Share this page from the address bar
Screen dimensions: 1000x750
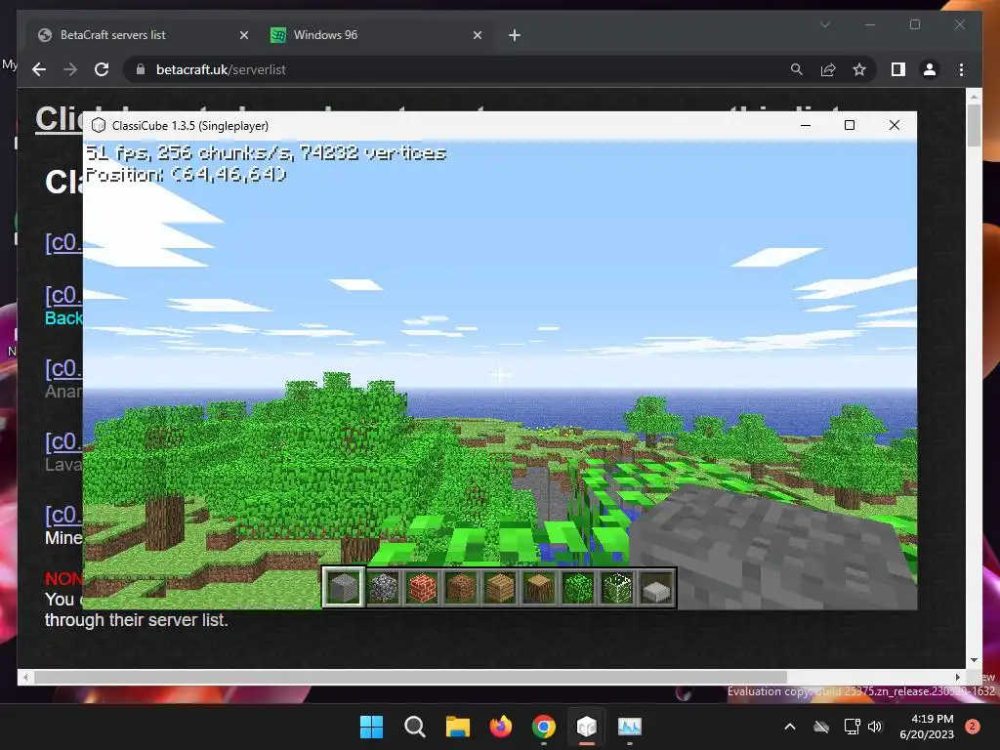[x=828, y=69]
